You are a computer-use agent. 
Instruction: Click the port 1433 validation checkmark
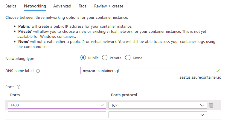coord(103,105)
